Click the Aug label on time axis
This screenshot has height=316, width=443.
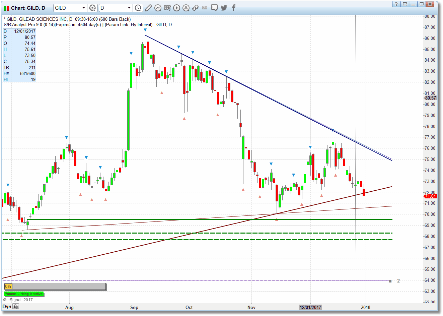(69, 307)
